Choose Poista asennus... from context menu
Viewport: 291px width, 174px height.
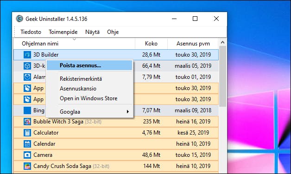89,65
